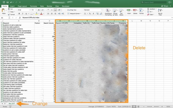This screenshot has width=173, height=108.
Task: Open the Formulas tab
Action: [33, 6]
